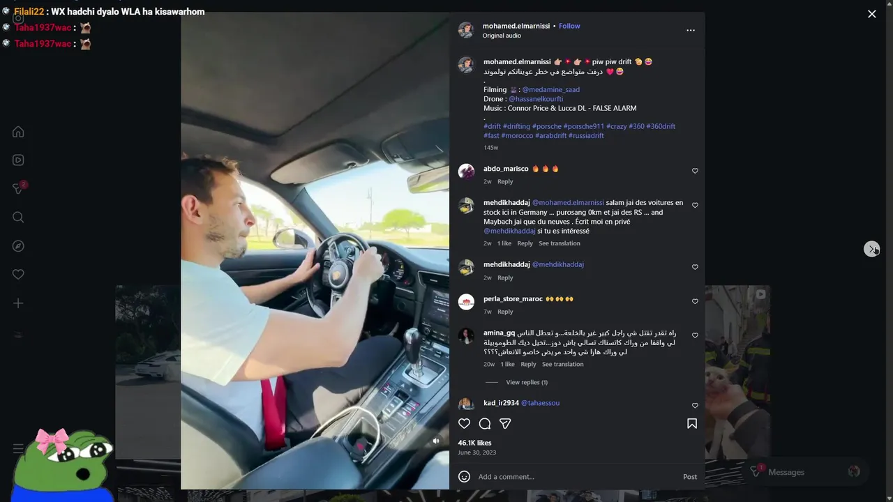
Task: Show translation of mehdikhaddaj's comment
Action: (x=560, y=243)
